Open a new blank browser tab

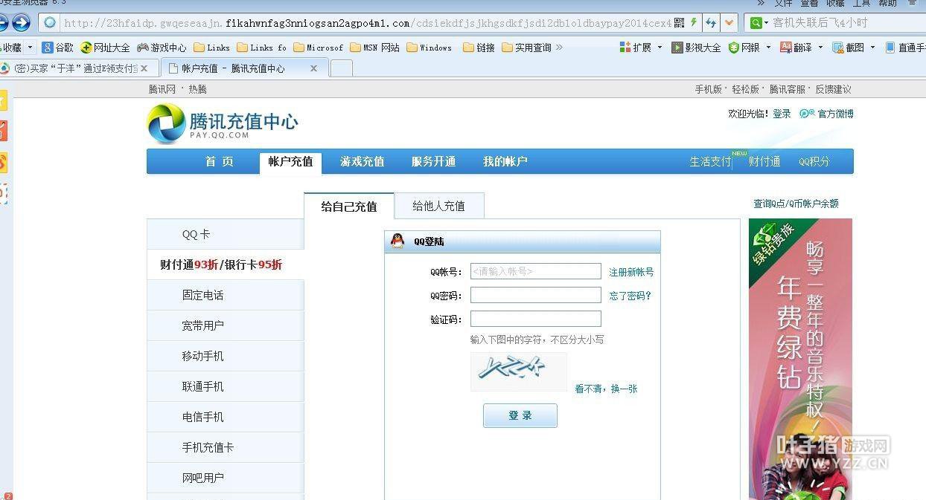click(x=341, y=68)
